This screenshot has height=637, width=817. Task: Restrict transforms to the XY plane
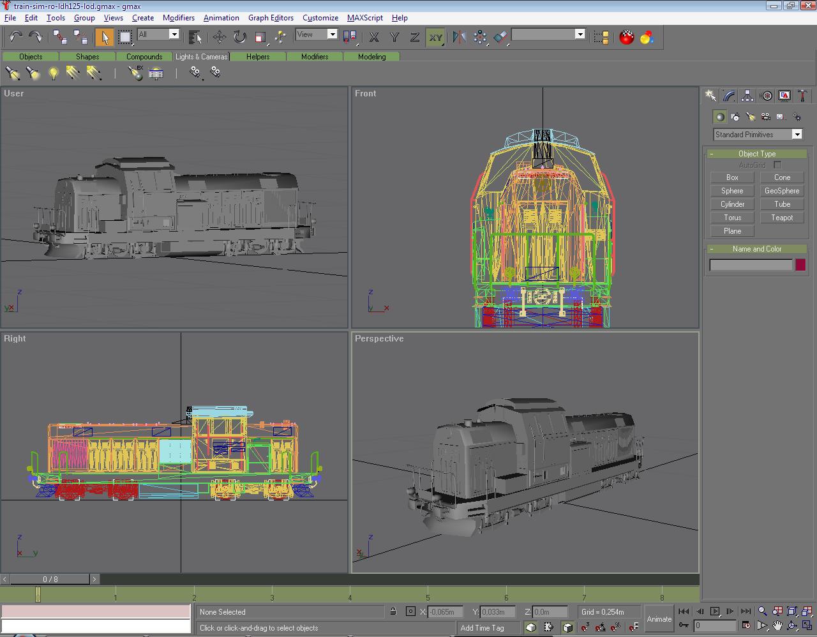point(435,37)
